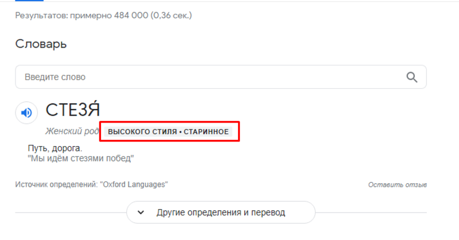Click the chevron arrow beside 'Другие определения'
Image resolution: width=459 pixels, height=240 pixels.
point(141,213)
